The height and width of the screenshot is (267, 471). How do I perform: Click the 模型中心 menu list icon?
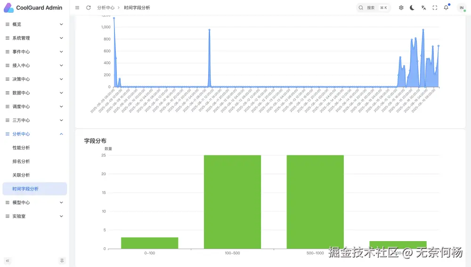point(8,202)
